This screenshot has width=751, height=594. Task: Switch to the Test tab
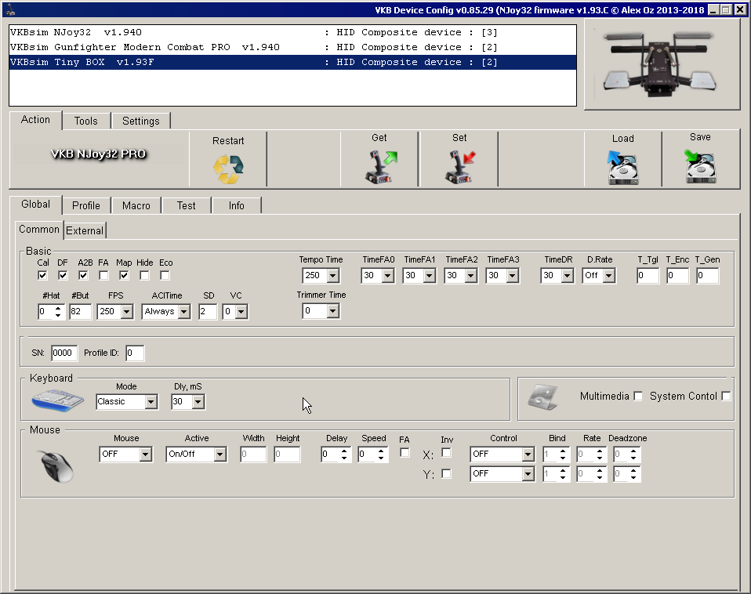point(187,206)
